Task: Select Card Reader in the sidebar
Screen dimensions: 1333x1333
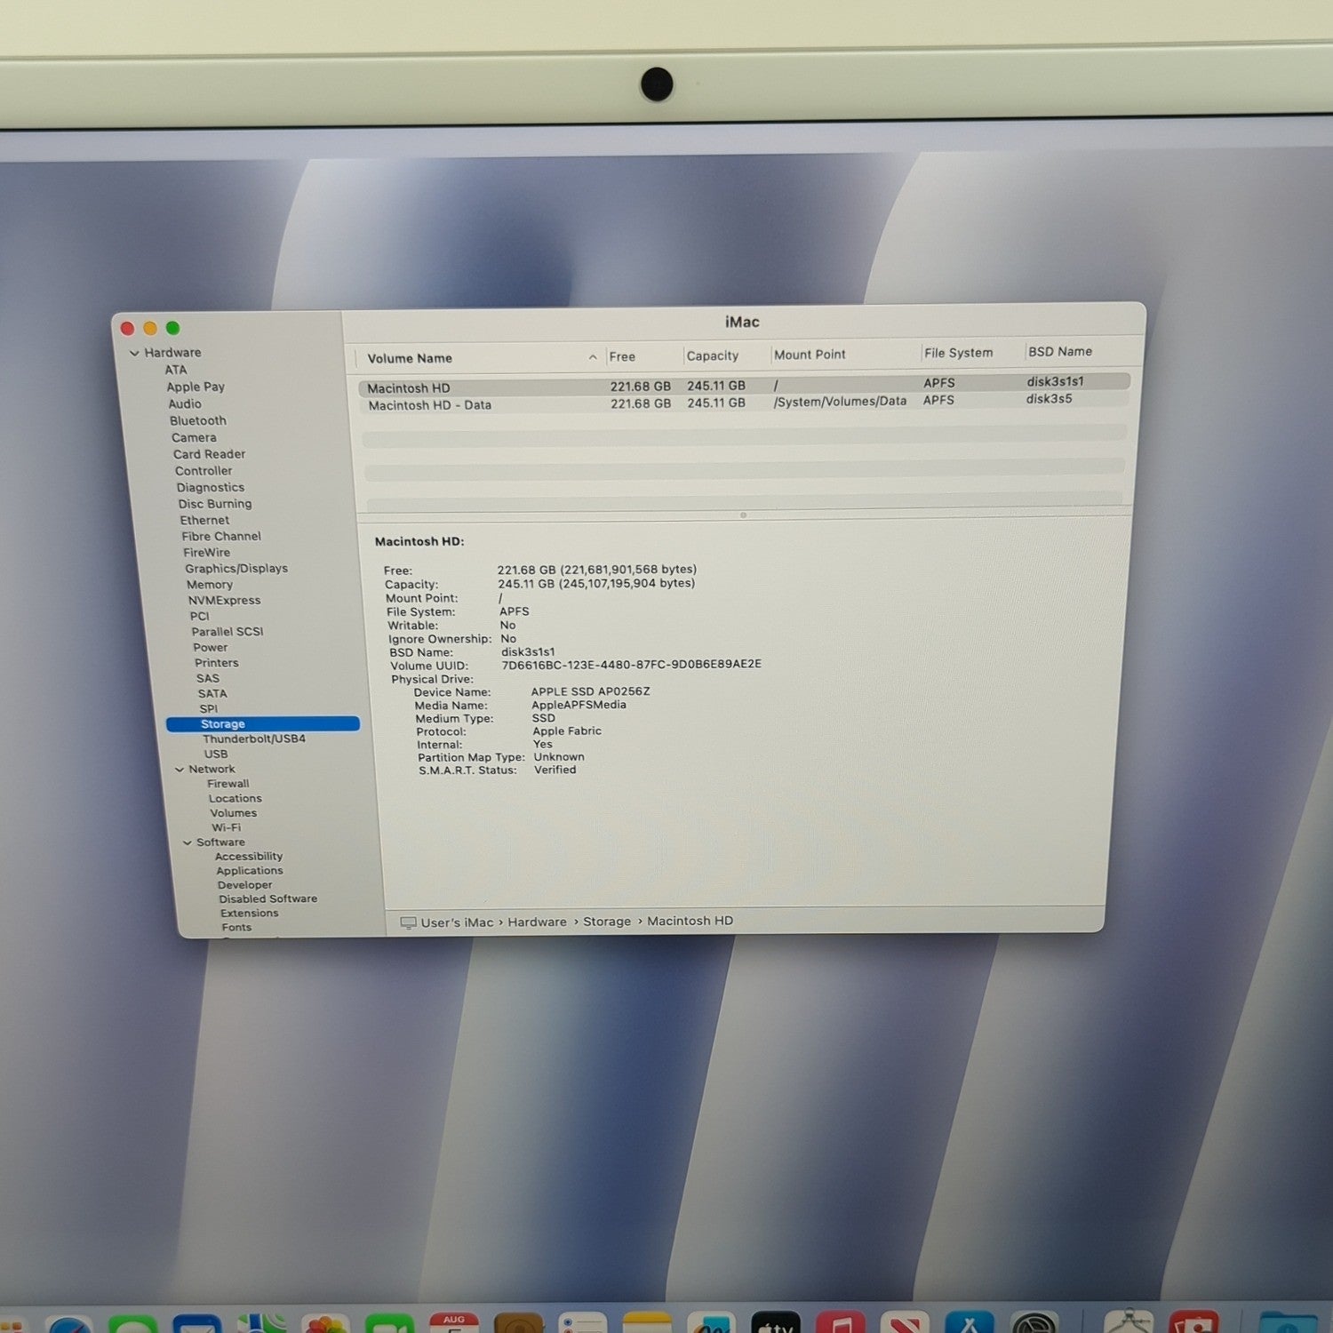Action: (210, 454)
